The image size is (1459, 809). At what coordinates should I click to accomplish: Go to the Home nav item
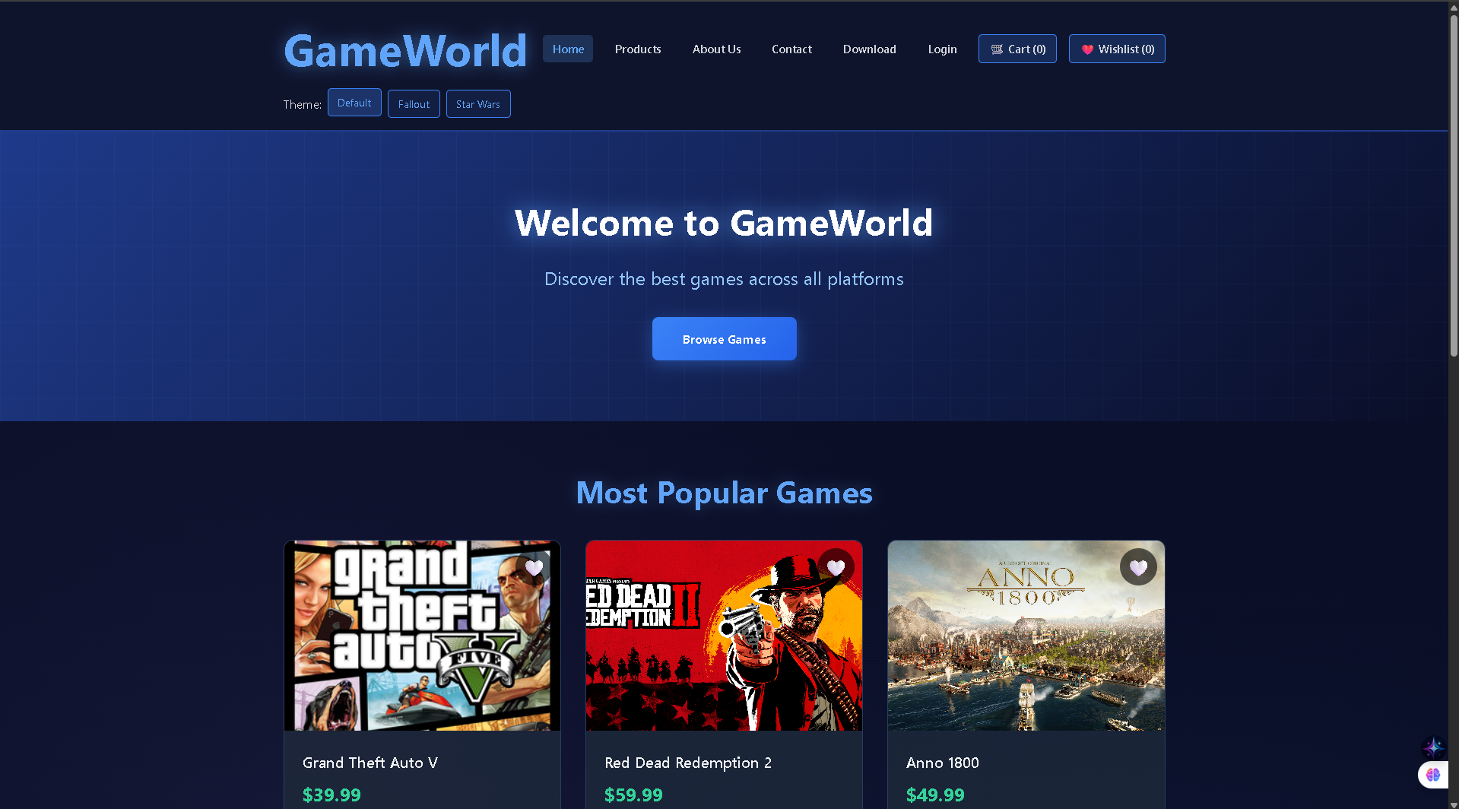[x=568, y=49]
